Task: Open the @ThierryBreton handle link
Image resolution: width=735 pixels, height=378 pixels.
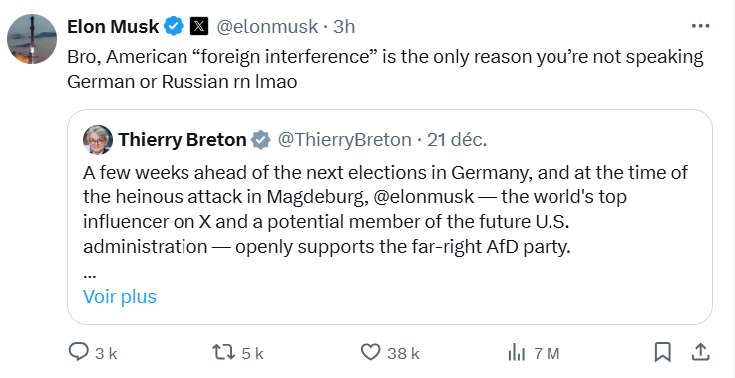Action: 345,140
